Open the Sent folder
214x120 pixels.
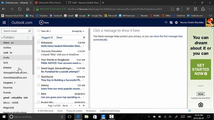[16, 63]
